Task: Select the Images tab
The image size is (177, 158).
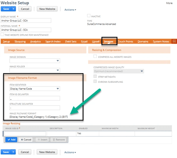Action: 109,42
